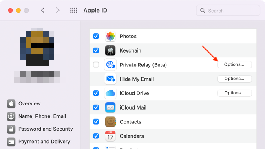Minimize the window with yellow button

(x=18, y=11)
